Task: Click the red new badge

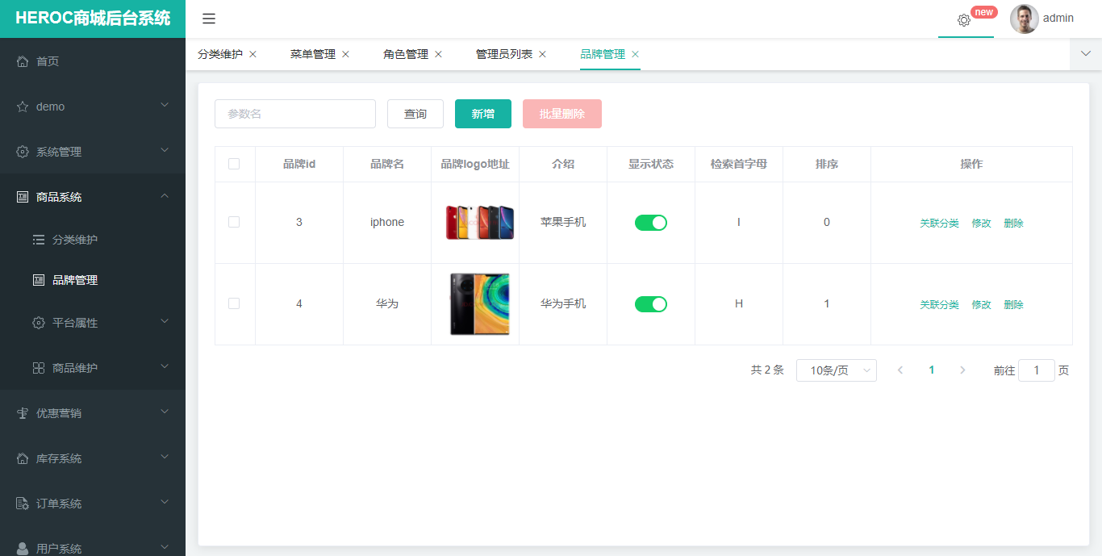Action: pyautogui.click(x=983, y=12)
